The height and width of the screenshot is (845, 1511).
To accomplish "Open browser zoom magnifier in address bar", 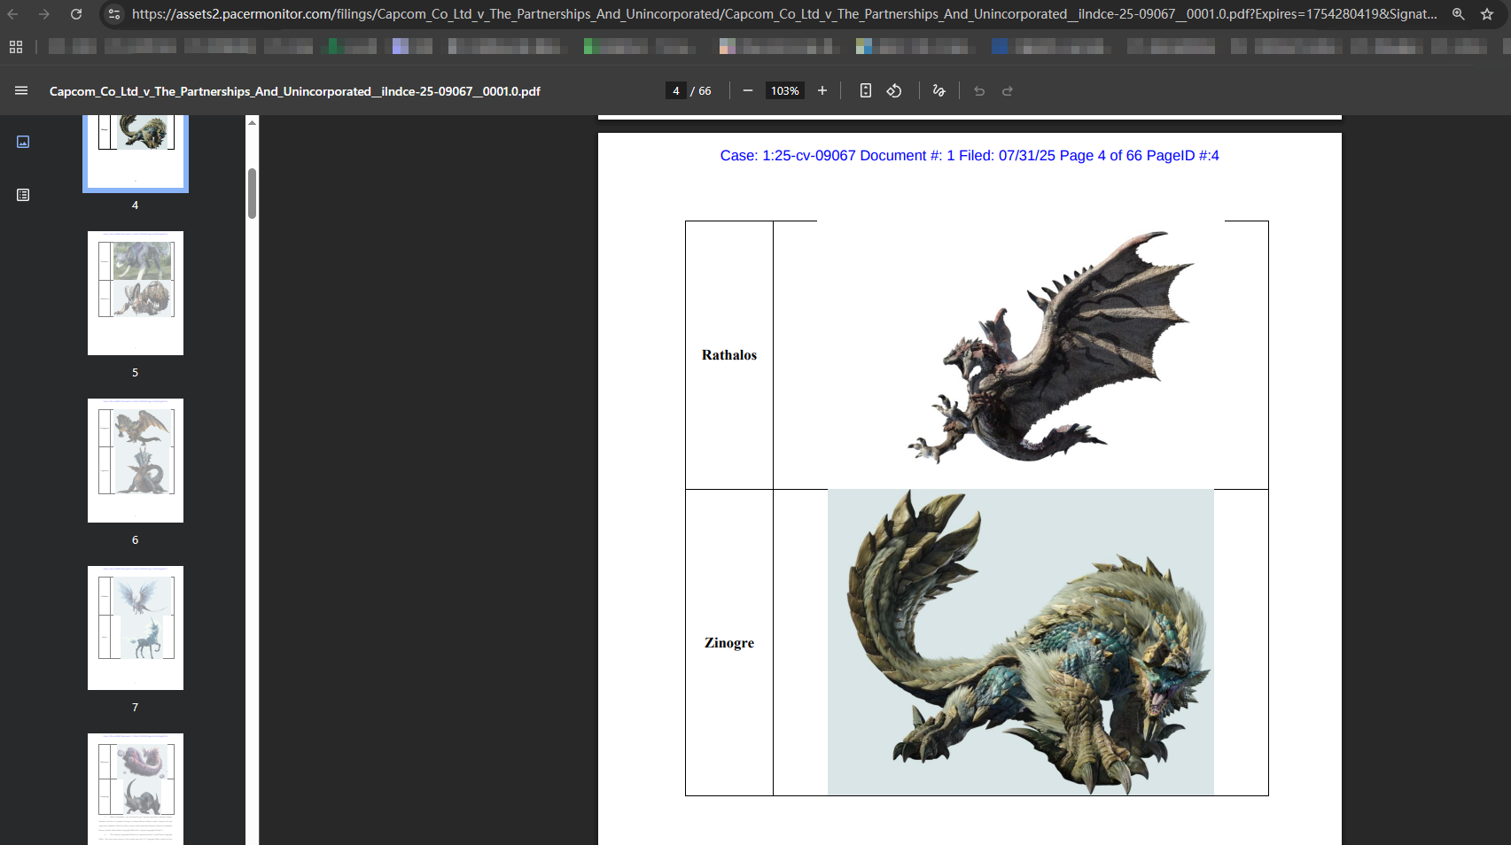I will tap(1458, 14).
